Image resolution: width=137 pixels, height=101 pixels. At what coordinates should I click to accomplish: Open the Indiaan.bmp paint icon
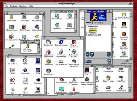tap(48, 62)
